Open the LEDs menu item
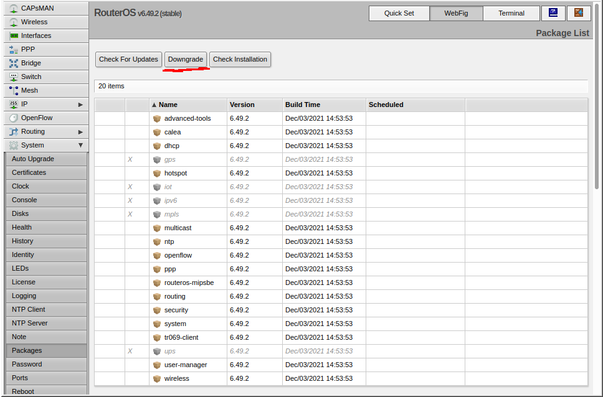This screenshot has width=603, height=397. (x=47, y=269)
